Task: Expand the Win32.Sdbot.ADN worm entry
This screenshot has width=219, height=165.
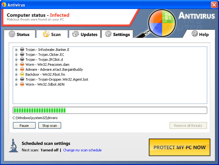Action: pyautogui.click(x=16, y=84)
